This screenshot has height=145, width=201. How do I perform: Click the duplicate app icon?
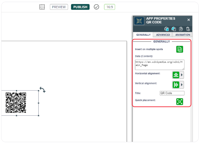point(181,29)
